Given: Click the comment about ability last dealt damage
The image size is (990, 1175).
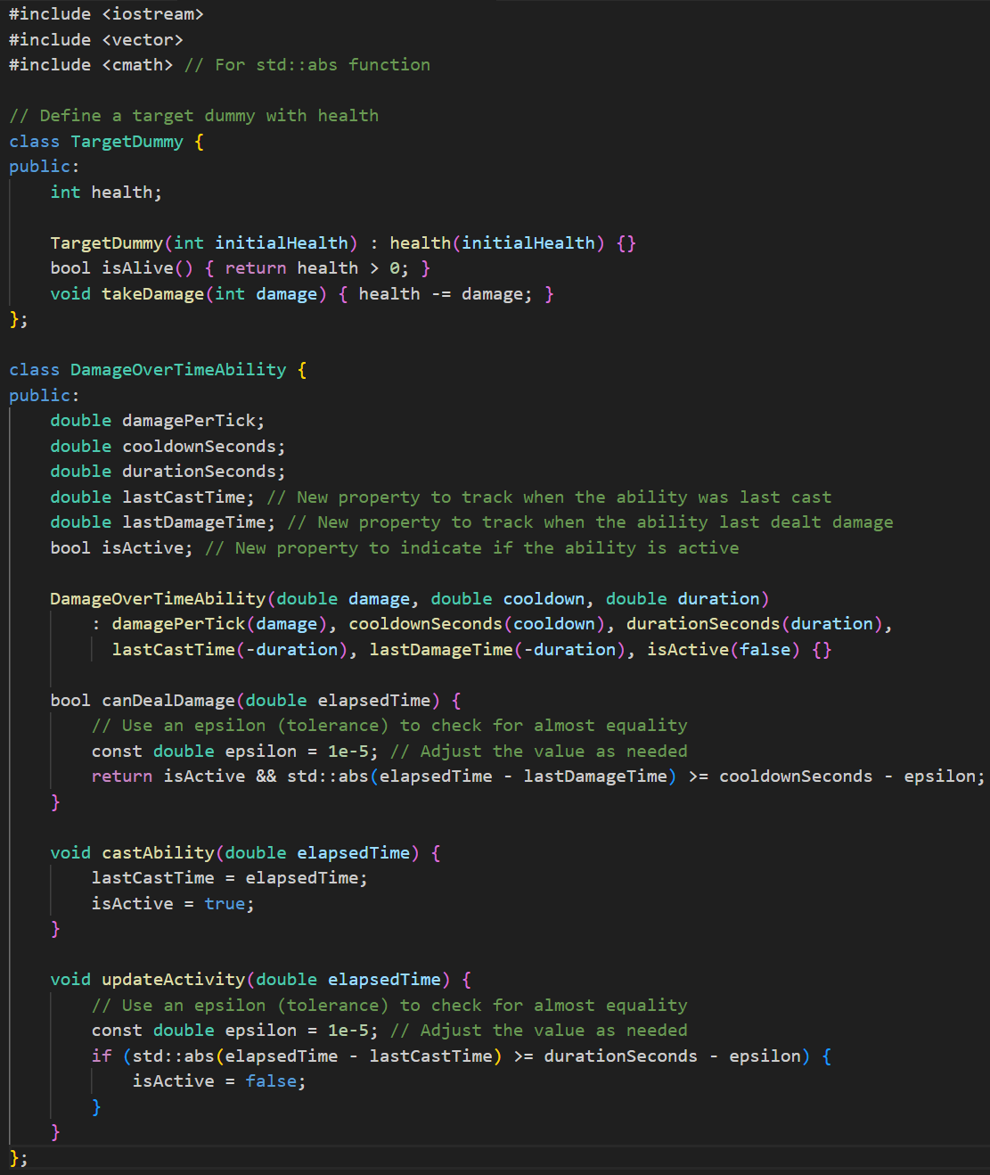Looking at the screenshot, I should pyautogui.click(x=590, y=522).
